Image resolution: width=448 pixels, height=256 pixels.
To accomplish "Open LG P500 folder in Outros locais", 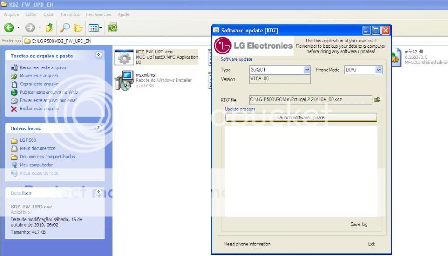I will [28, 140].
